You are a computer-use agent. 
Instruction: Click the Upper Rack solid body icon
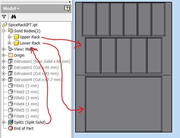[16, 37]
